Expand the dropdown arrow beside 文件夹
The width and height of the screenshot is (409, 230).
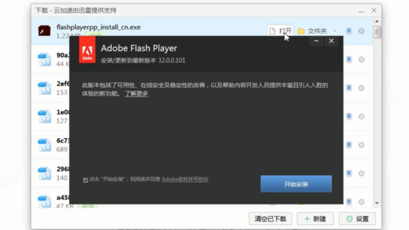pos(335,31)
